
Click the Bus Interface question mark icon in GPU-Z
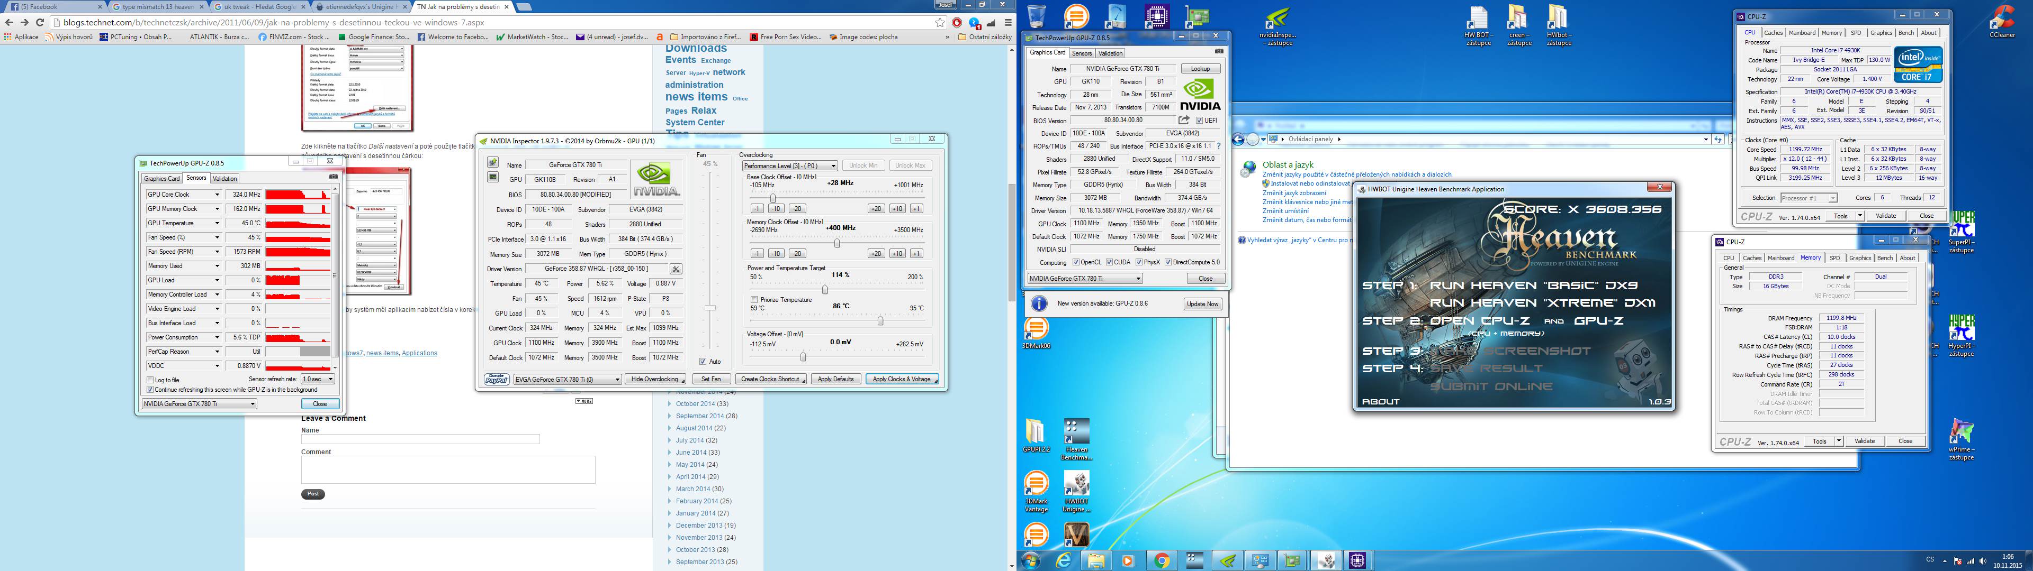[1219, 146]
